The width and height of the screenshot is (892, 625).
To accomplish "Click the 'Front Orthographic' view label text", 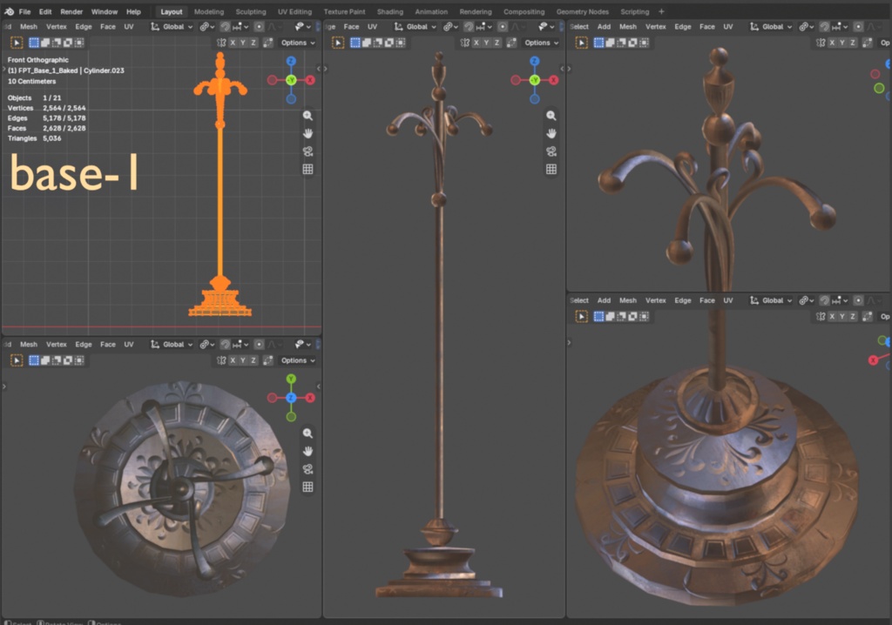I will click(x=38, y=60).
